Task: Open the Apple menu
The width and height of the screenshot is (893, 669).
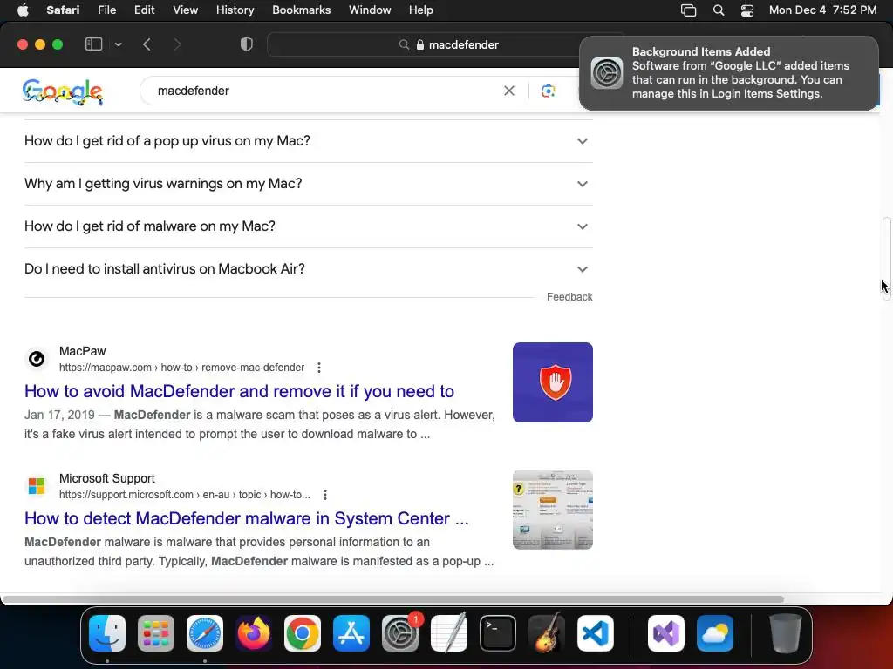Action: point(23,10)
